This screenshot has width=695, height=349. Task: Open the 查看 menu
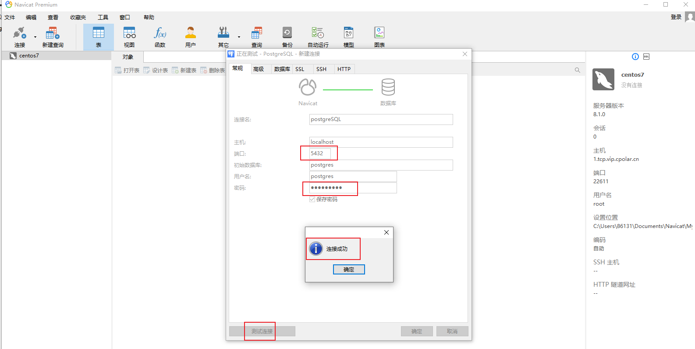point(53,18)
